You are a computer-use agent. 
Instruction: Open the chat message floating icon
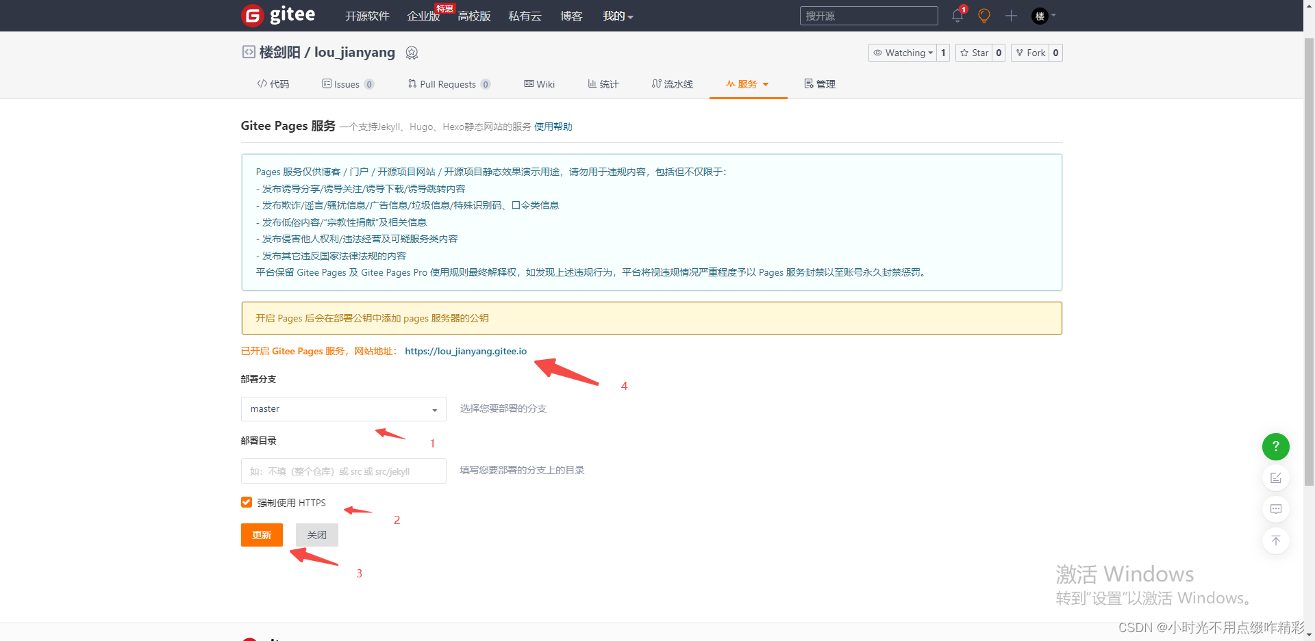click(1275, 509)
